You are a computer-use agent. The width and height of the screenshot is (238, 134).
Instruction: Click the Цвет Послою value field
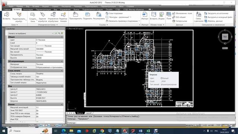pos(49,40)
